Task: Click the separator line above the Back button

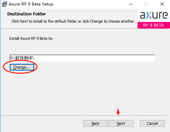Action: click(x=85, y=116)
